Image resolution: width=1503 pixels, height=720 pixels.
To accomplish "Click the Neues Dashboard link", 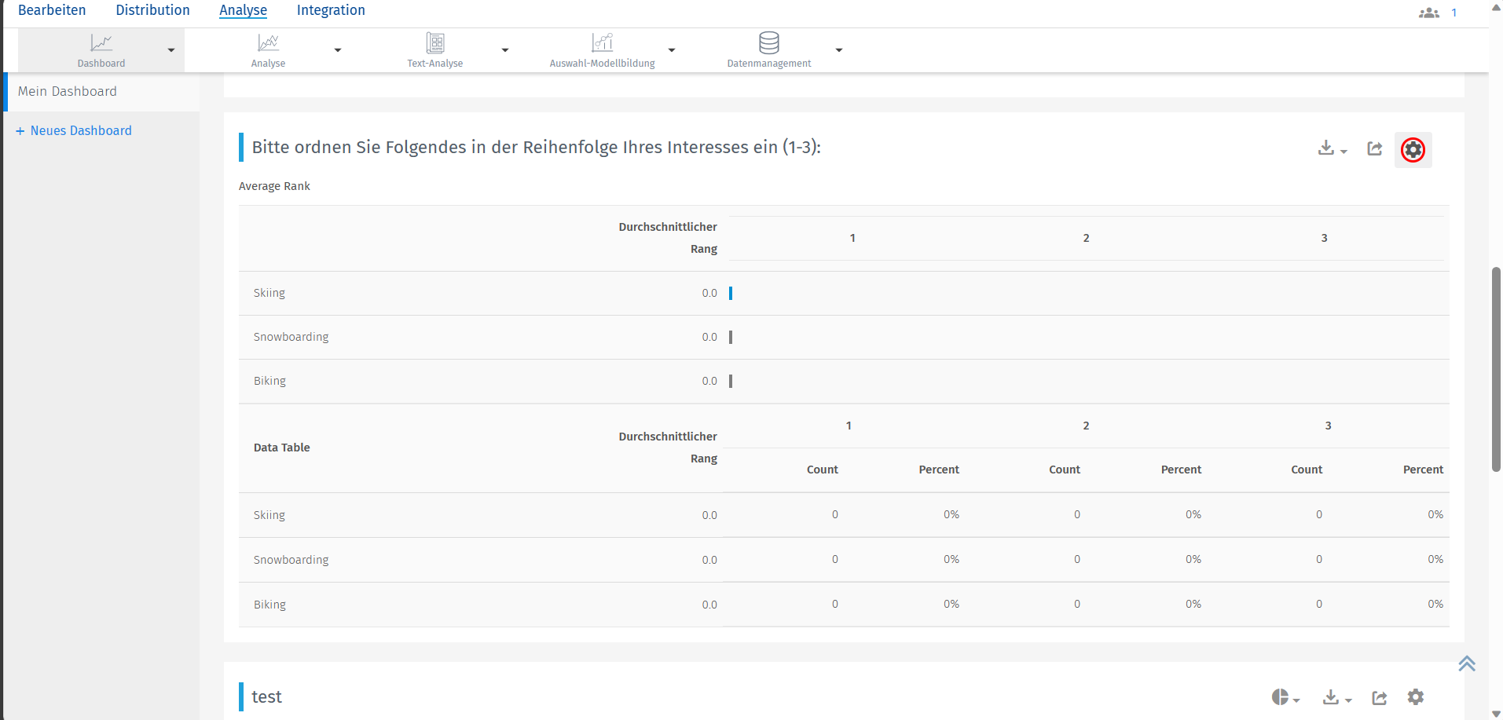I will [x=74, y=130].
